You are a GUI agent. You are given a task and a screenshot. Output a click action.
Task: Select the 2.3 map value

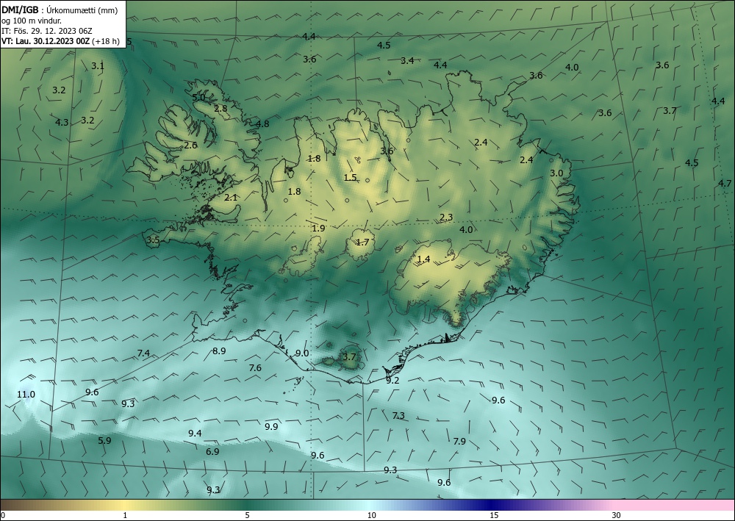446,217
